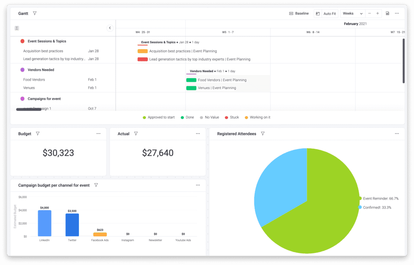Click the Campaign budget per channel filter icon

[x=96, y=185]
